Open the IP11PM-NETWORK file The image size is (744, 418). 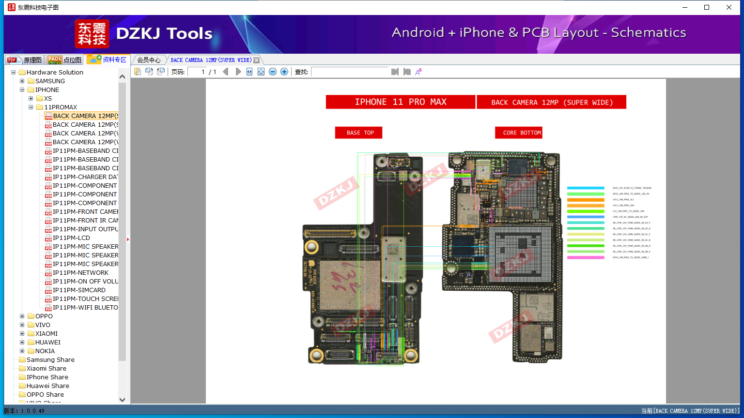pos(77,273)
